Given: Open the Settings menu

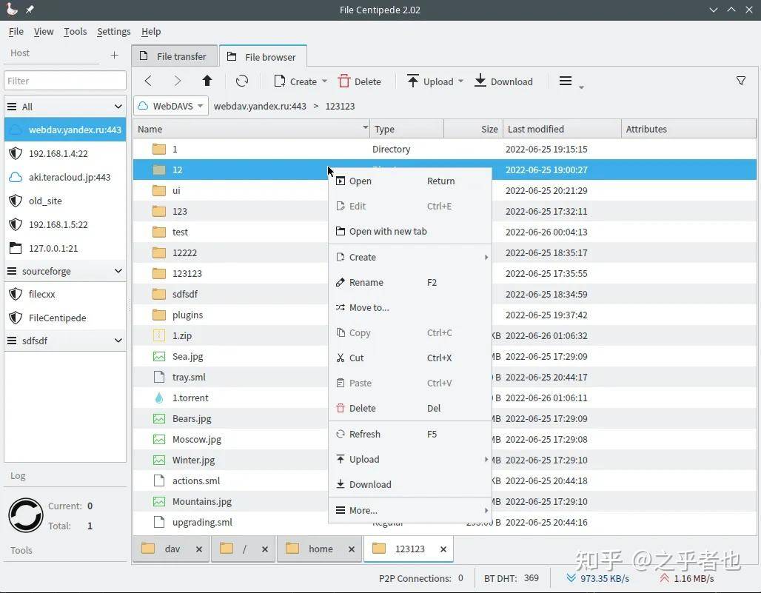Looking at the screenshot, I should pyautogui.click(x=113, y=32).
